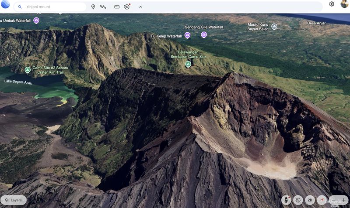Zoom in with the plus button
Viewport: 350px width, 208px height.
343,200
